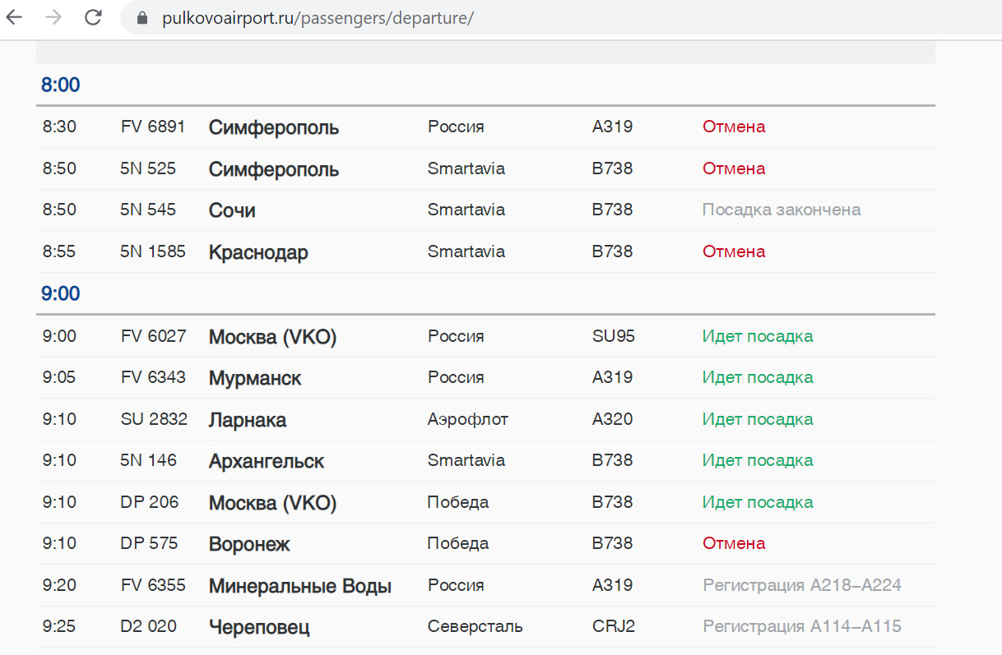Click the browser back arrow
The height and width of the screenshot is (655, 1002).
pos(14,17)
